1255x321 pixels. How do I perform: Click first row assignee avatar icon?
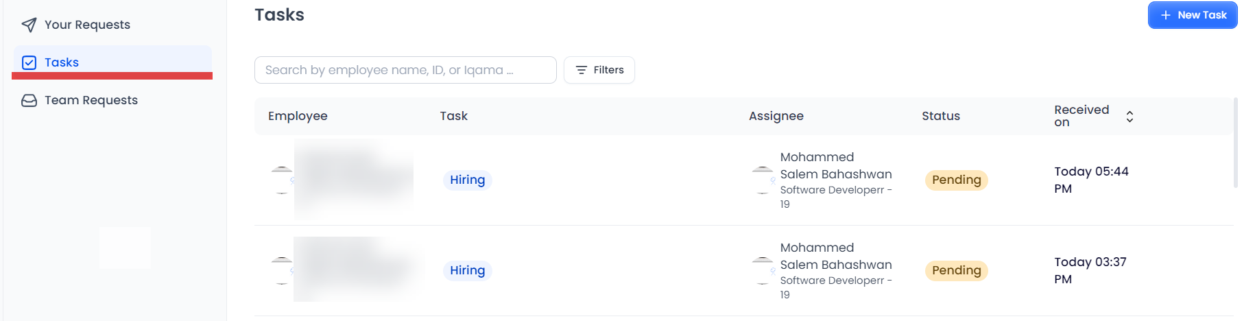(x=763, y=180)
